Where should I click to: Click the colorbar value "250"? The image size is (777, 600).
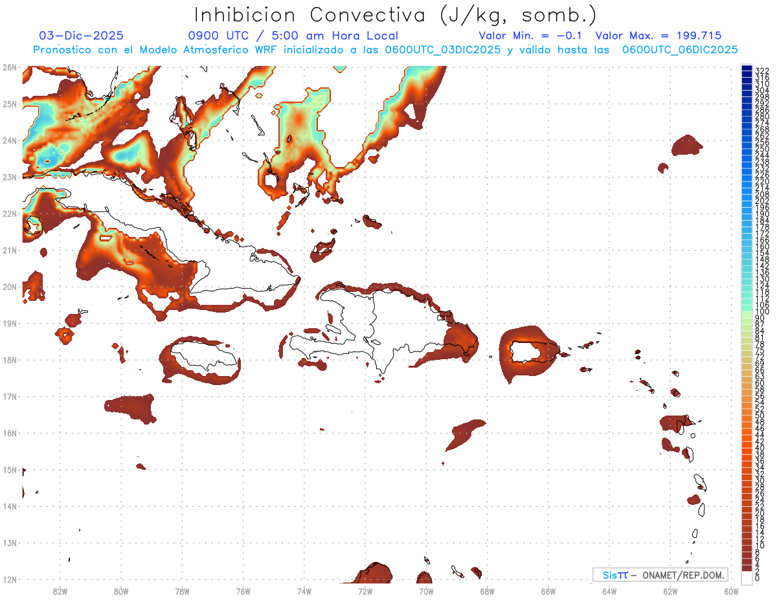[762, 149]
